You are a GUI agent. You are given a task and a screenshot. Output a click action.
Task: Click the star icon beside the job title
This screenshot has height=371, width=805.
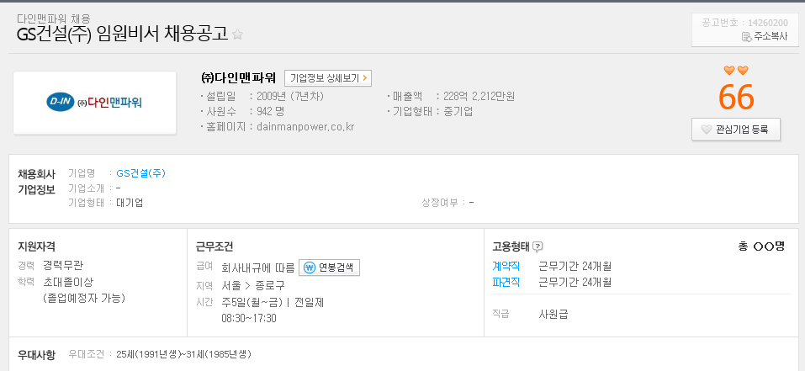tap(237, 34)
